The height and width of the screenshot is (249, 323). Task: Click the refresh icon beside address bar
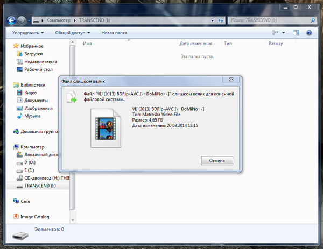pos(221,20)
